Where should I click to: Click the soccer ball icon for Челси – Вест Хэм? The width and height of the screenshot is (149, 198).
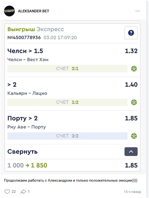pos(134,69)
